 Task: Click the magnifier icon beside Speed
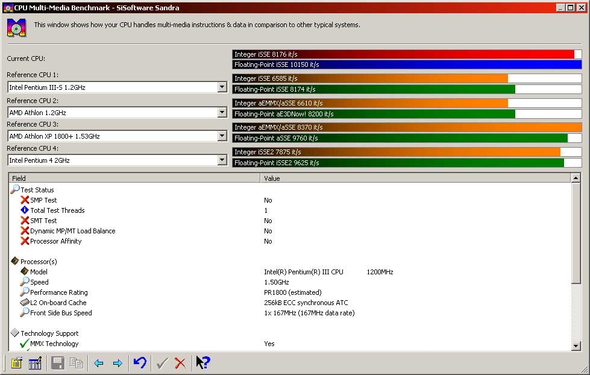(x=25, y=281)
